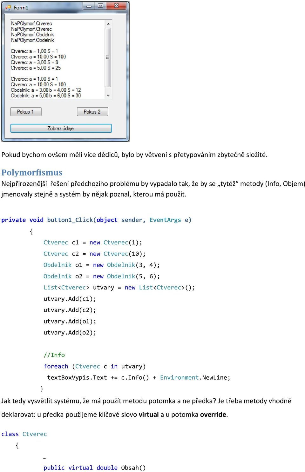Click the line 'Obdelnik: a = 3,00 b = 4,00 S = 12'
The image size is (305, 472).
point(46,90)
